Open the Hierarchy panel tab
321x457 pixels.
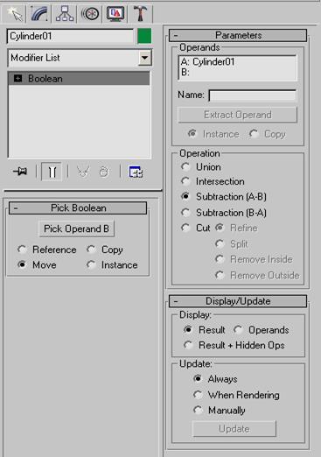(65, 14)
